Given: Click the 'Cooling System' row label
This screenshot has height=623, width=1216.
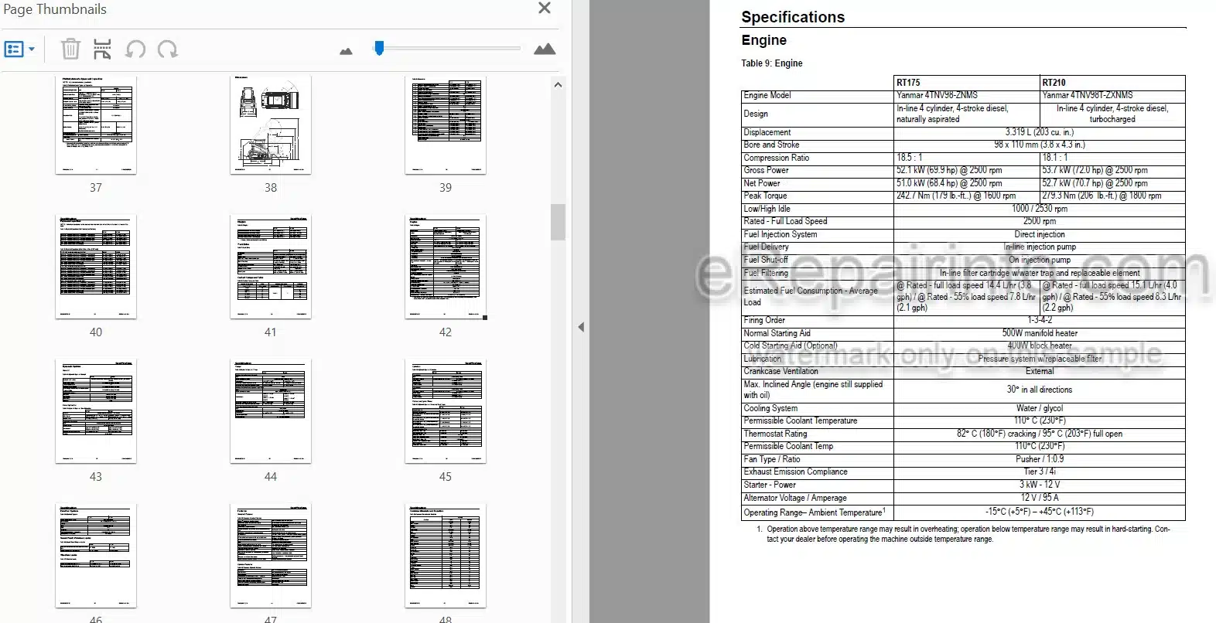Looking at the screenshot, I should pos(770,408).
